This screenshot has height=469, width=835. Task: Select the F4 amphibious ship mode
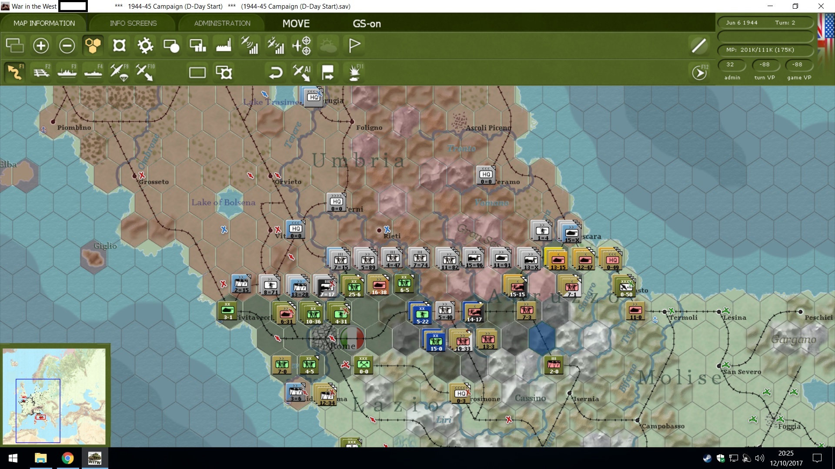pos(93,72)
